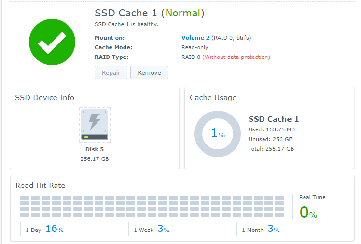Click the Read Hit Rate bar graph

pos(152,206)
